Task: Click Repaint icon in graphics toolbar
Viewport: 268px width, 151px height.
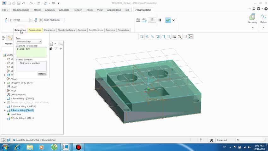Action: [x=158, y=37]
